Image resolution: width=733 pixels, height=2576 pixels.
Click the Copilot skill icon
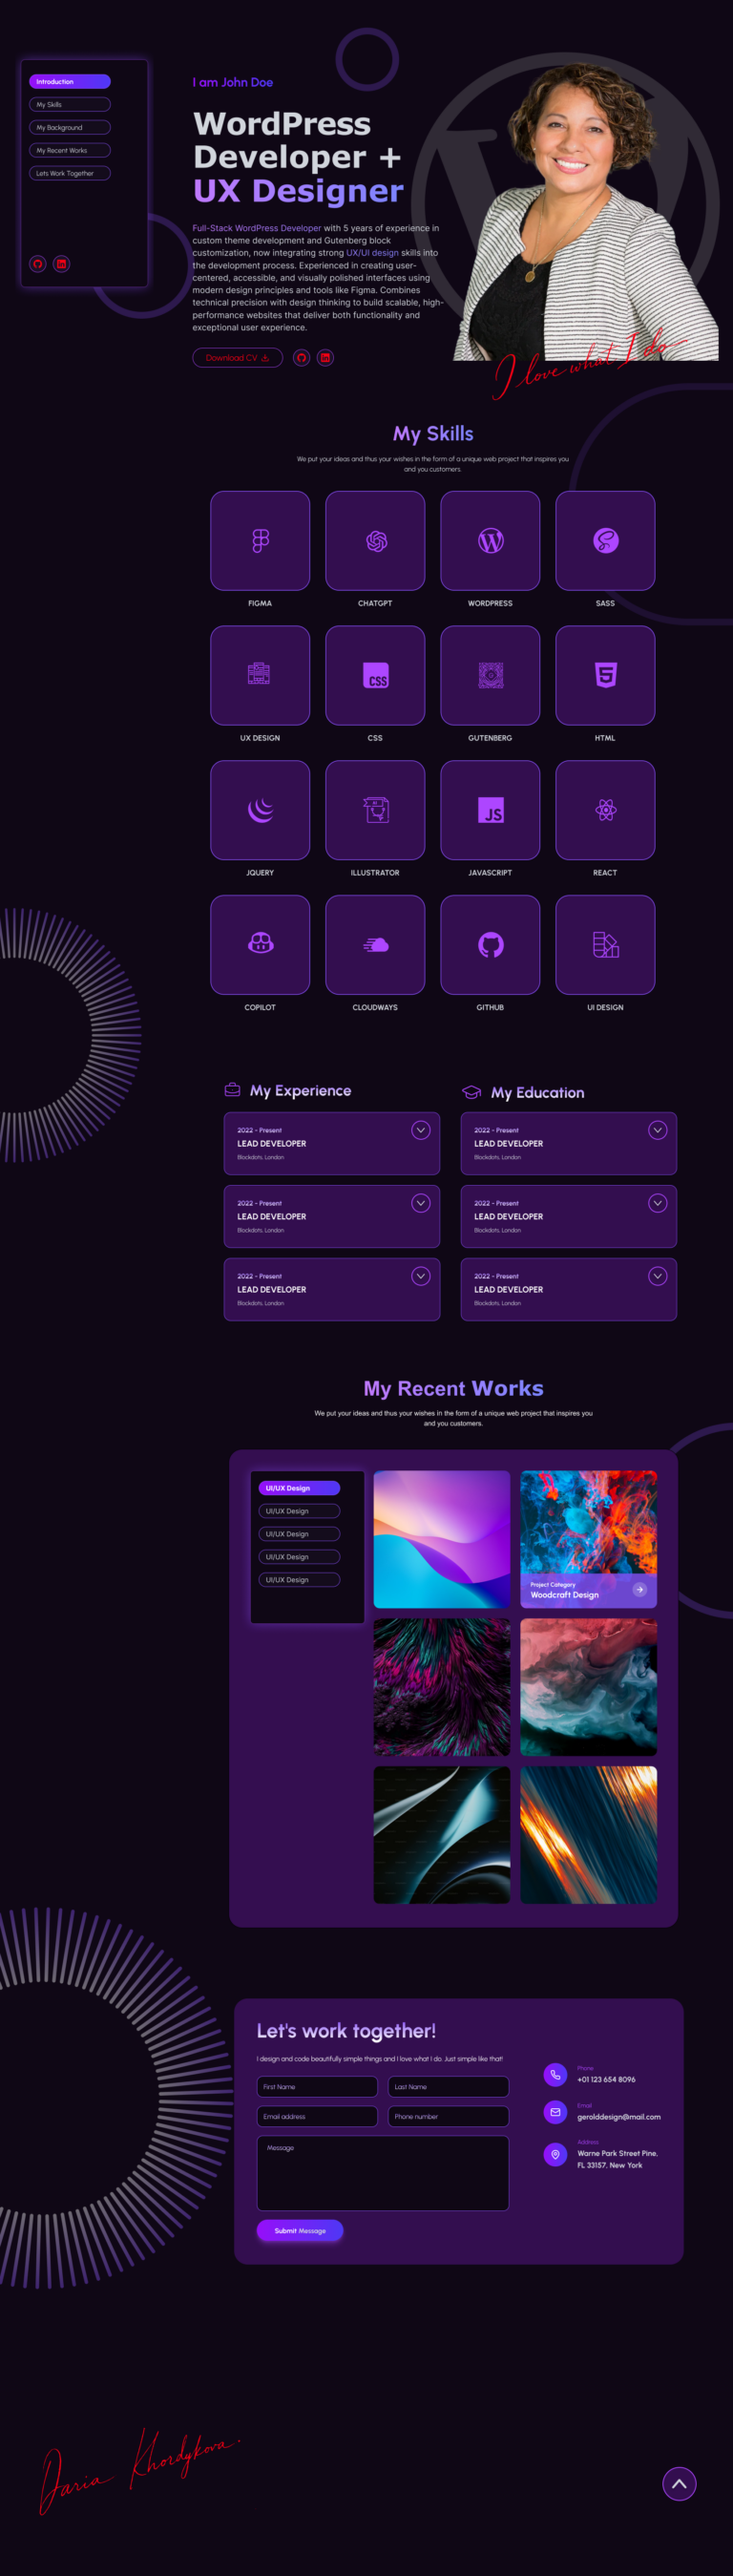[x=260, y=945]
